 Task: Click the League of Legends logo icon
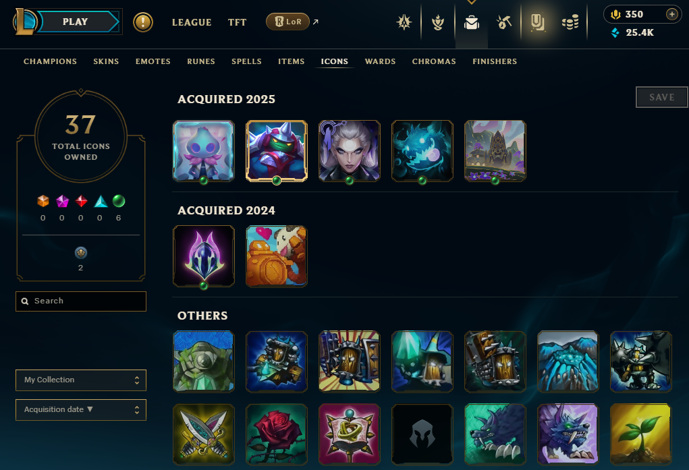(24, 22)
